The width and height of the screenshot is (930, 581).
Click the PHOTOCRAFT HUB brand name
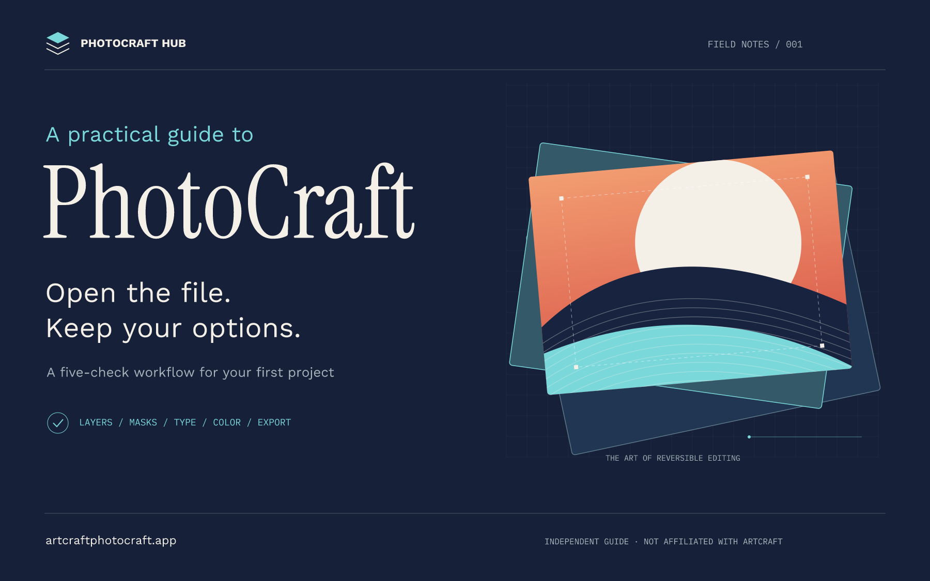(x=133, y=43)
